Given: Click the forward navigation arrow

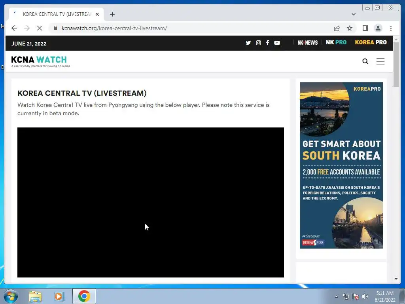Looking at the screenshot, I should click(x=27, y=28).
